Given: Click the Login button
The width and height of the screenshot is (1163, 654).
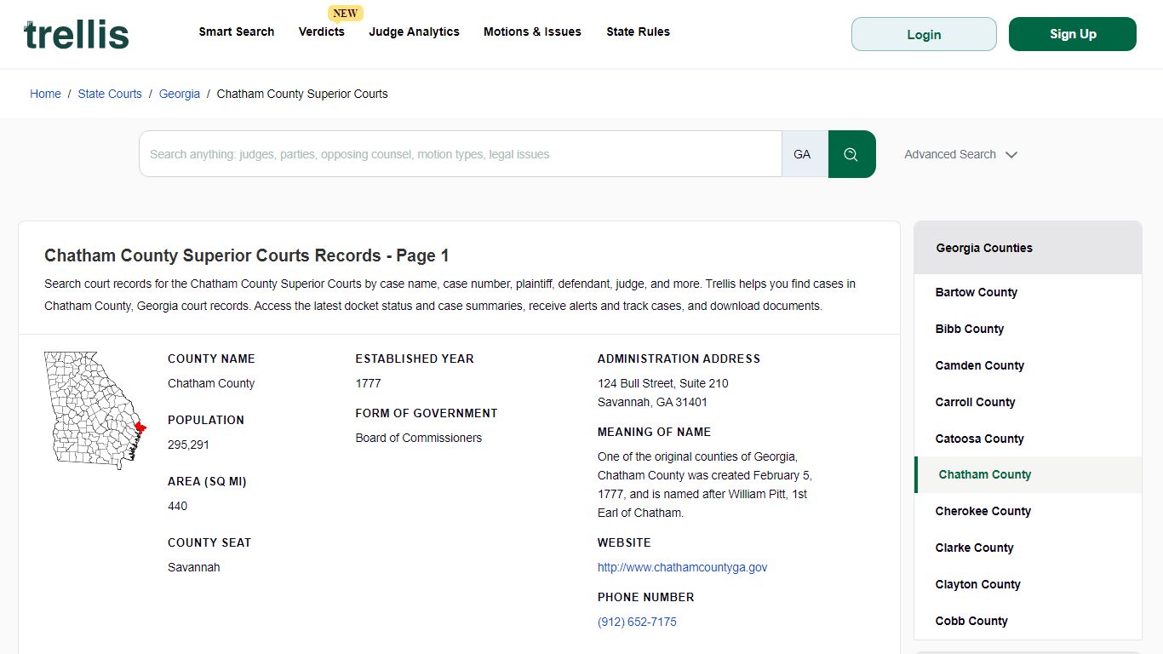Looking at the screenshot, I should (924, 34).
